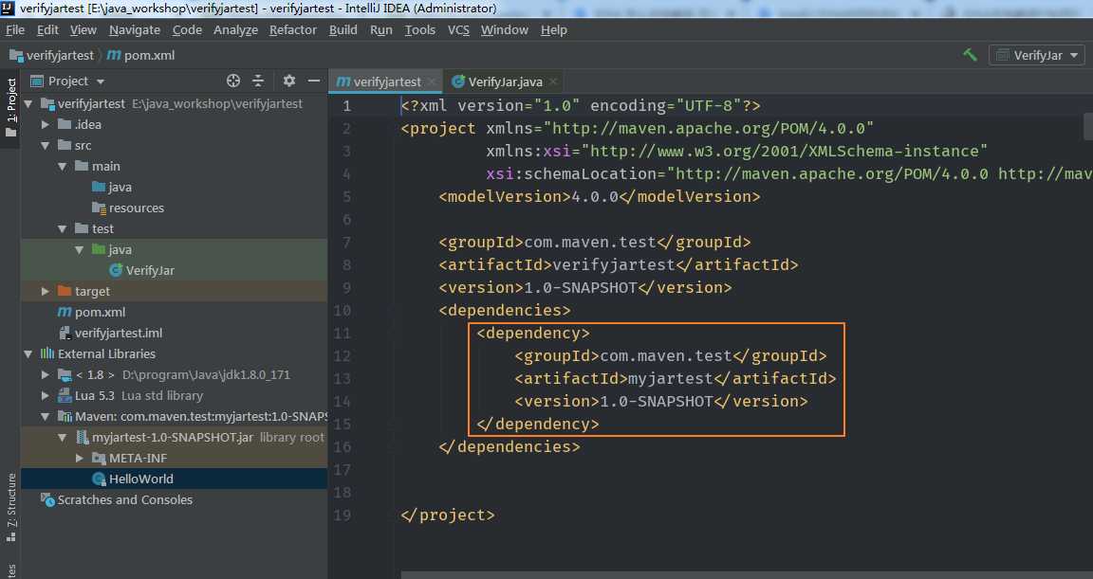Collapse External Libraries node
Viewport: 1093px width, 579px height.
tap(28, 354)
